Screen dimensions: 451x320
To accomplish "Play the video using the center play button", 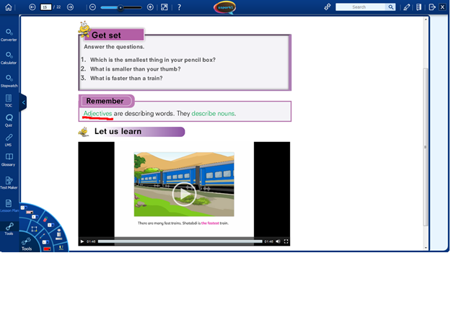I will 184,194.
